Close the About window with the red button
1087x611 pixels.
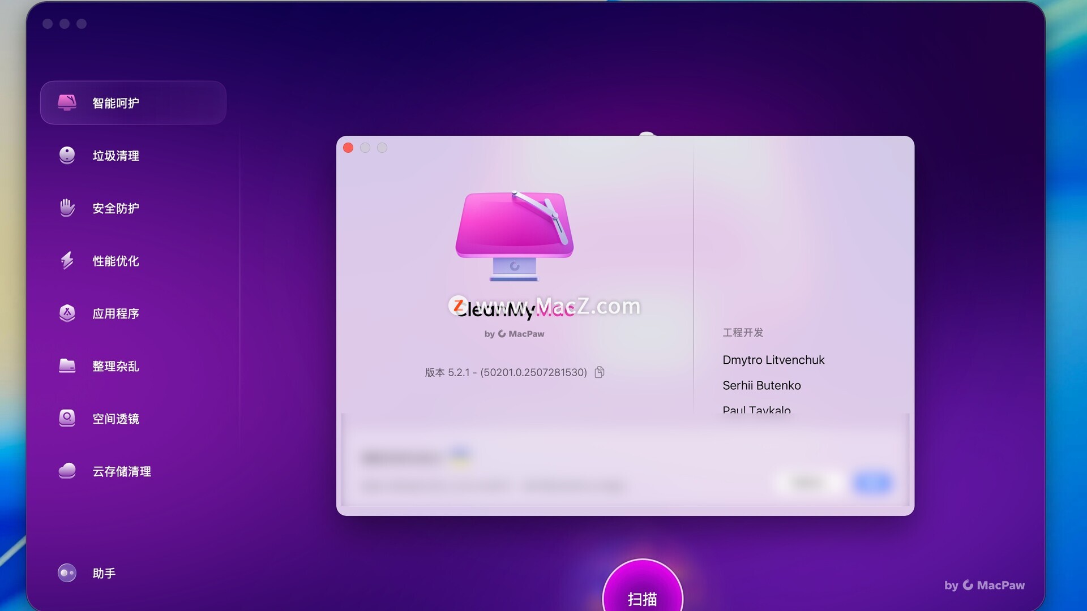pyautogui.click(x=348, y=148)
